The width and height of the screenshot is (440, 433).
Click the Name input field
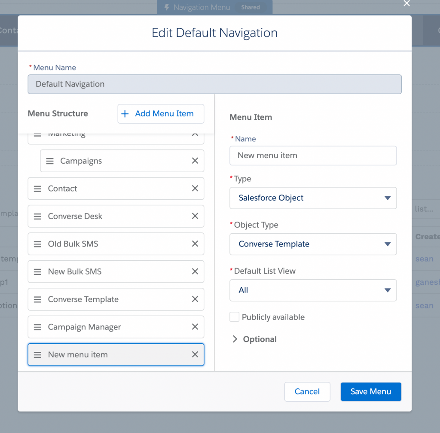tap(313, 156)
